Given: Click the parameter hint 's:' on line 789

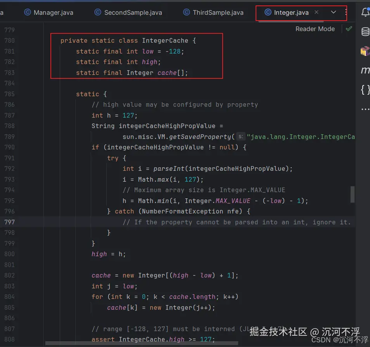Looking at the screenshot, I should tap(240, 137).
